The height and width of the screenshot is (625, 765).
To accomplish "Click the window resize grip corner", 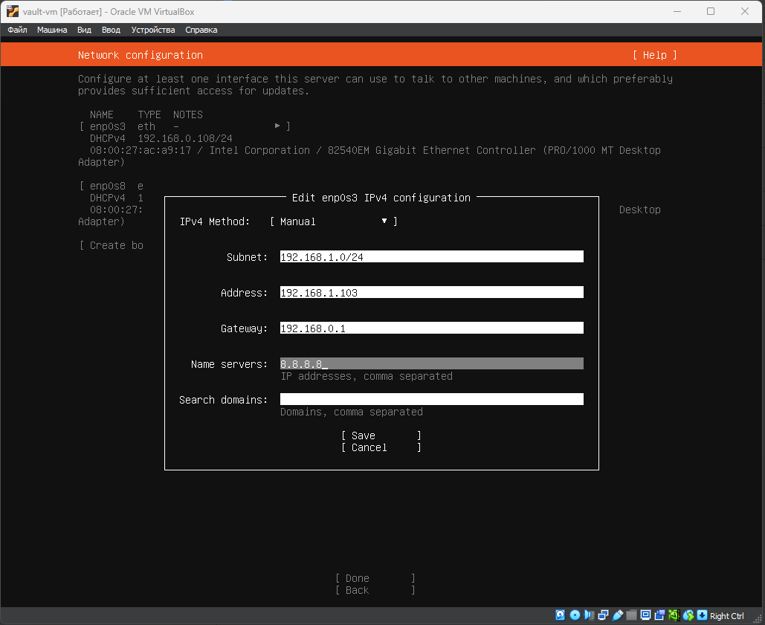I will [758, 618].
